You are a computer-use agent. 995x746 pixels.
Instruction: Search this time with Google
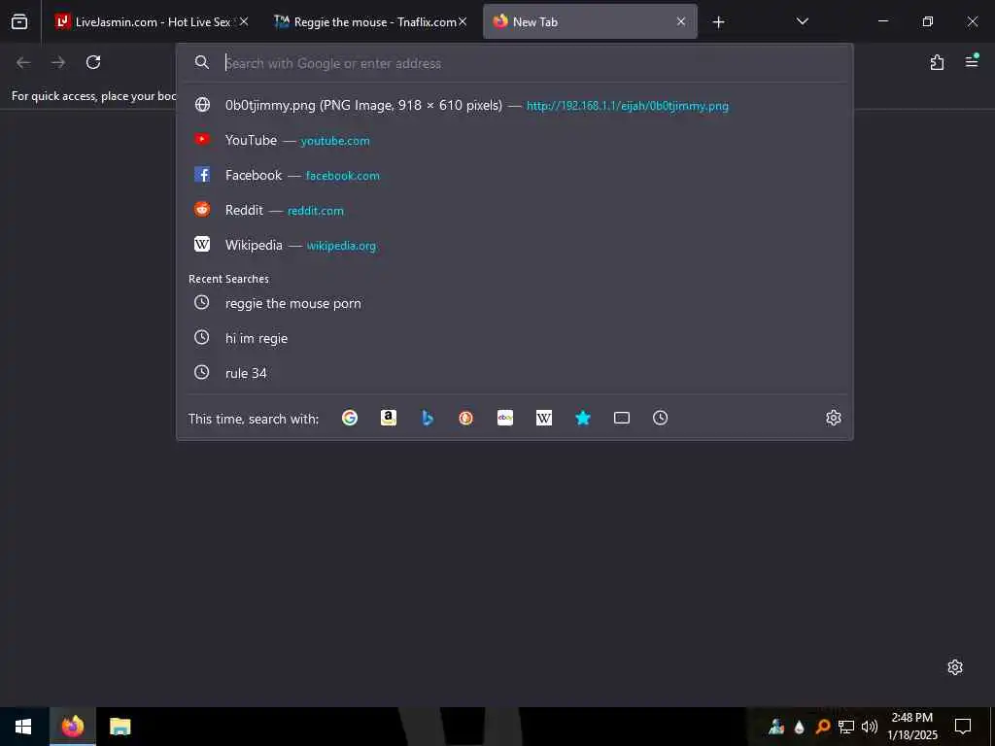coord(350,418)
